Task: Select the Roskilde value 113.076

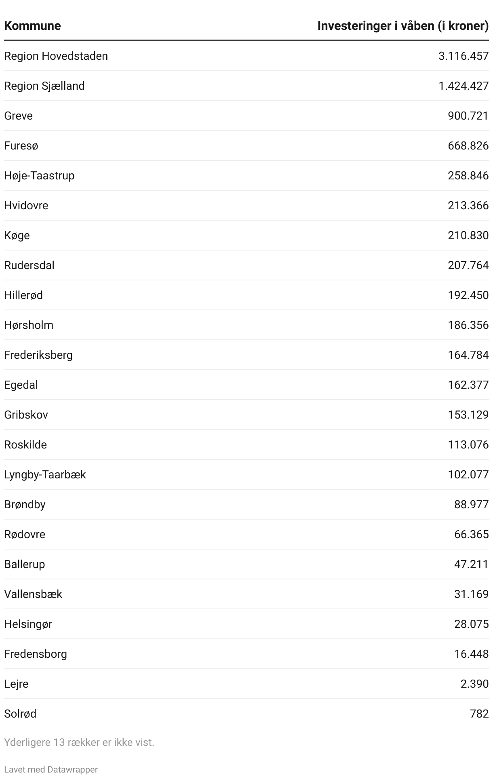Action: (x=468, y=444)
